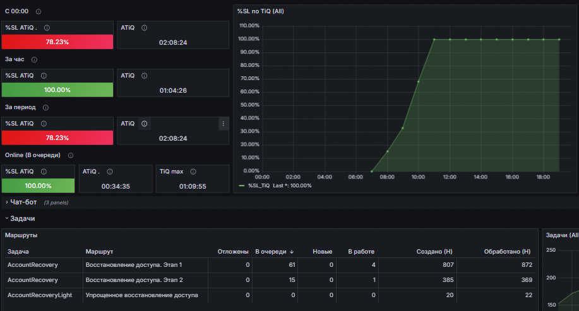This screenshot has height=311, width=579.
Task: Click the 'Маршрут' column header
Action: (x=99, y=252)
